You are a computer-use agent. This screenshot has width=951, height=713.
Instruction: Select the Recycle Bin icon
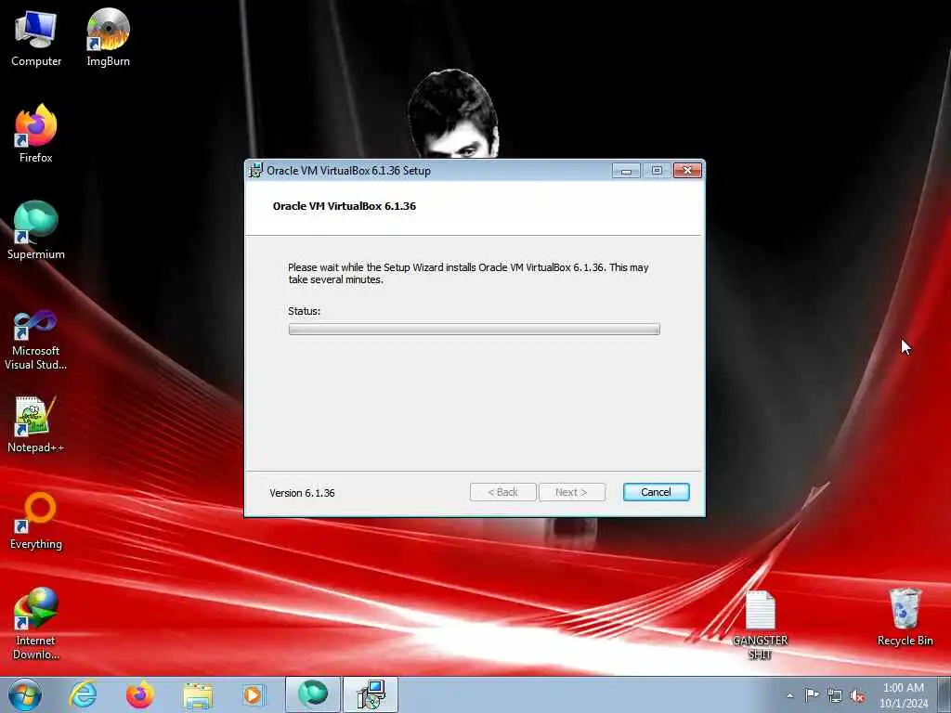905,617
